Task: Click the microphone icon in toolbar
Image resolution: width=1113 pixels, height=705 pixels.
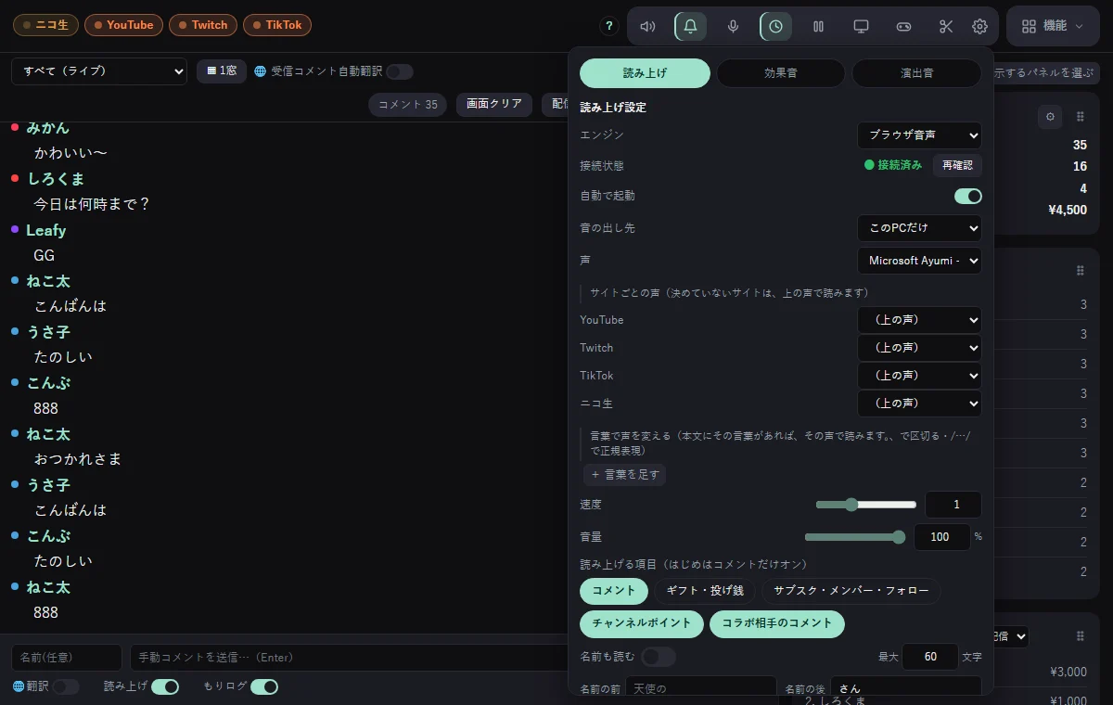Action: coord(733,26)
